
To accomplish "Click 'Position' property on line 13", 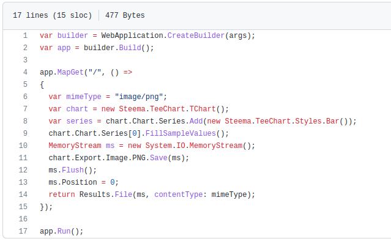I will (80, 182).
